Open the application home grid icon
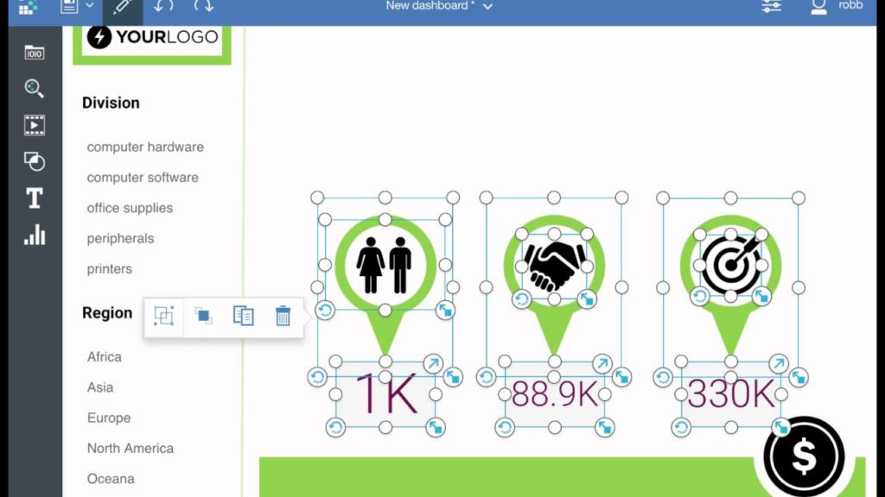The height and width of the screenshot is (497, 885). pos(26,7)
